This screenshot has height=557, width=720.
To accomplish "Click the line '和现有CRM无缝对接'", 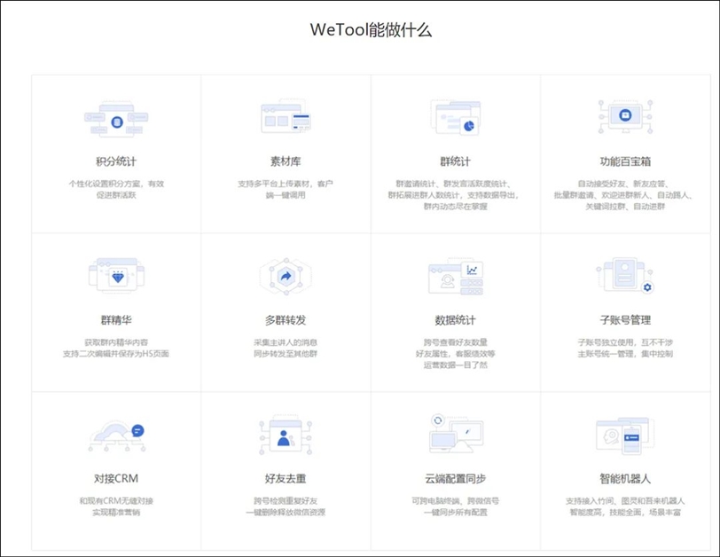I will click(116, 500).
